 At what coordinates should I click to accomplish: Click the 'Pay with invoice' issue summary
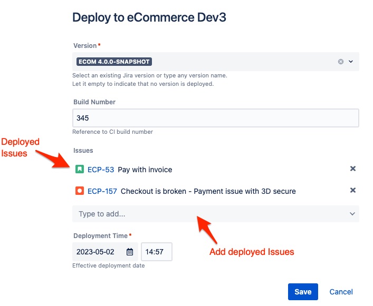145,170
